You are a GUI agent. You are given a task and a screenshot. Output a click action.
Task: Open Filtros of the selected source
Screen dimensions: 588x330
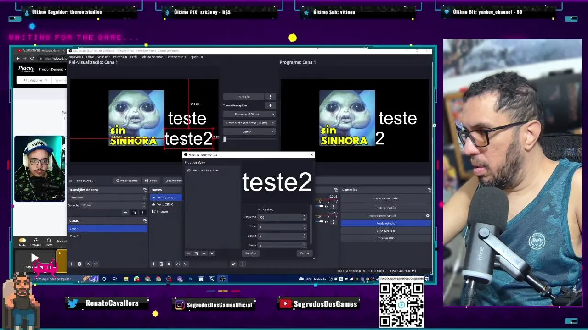point(151,181)
